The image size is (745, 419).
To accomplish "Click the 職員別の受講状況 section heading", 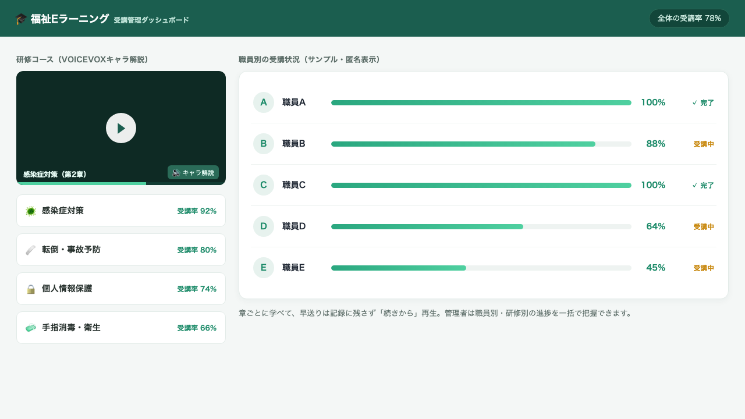I will coord(310,59).
